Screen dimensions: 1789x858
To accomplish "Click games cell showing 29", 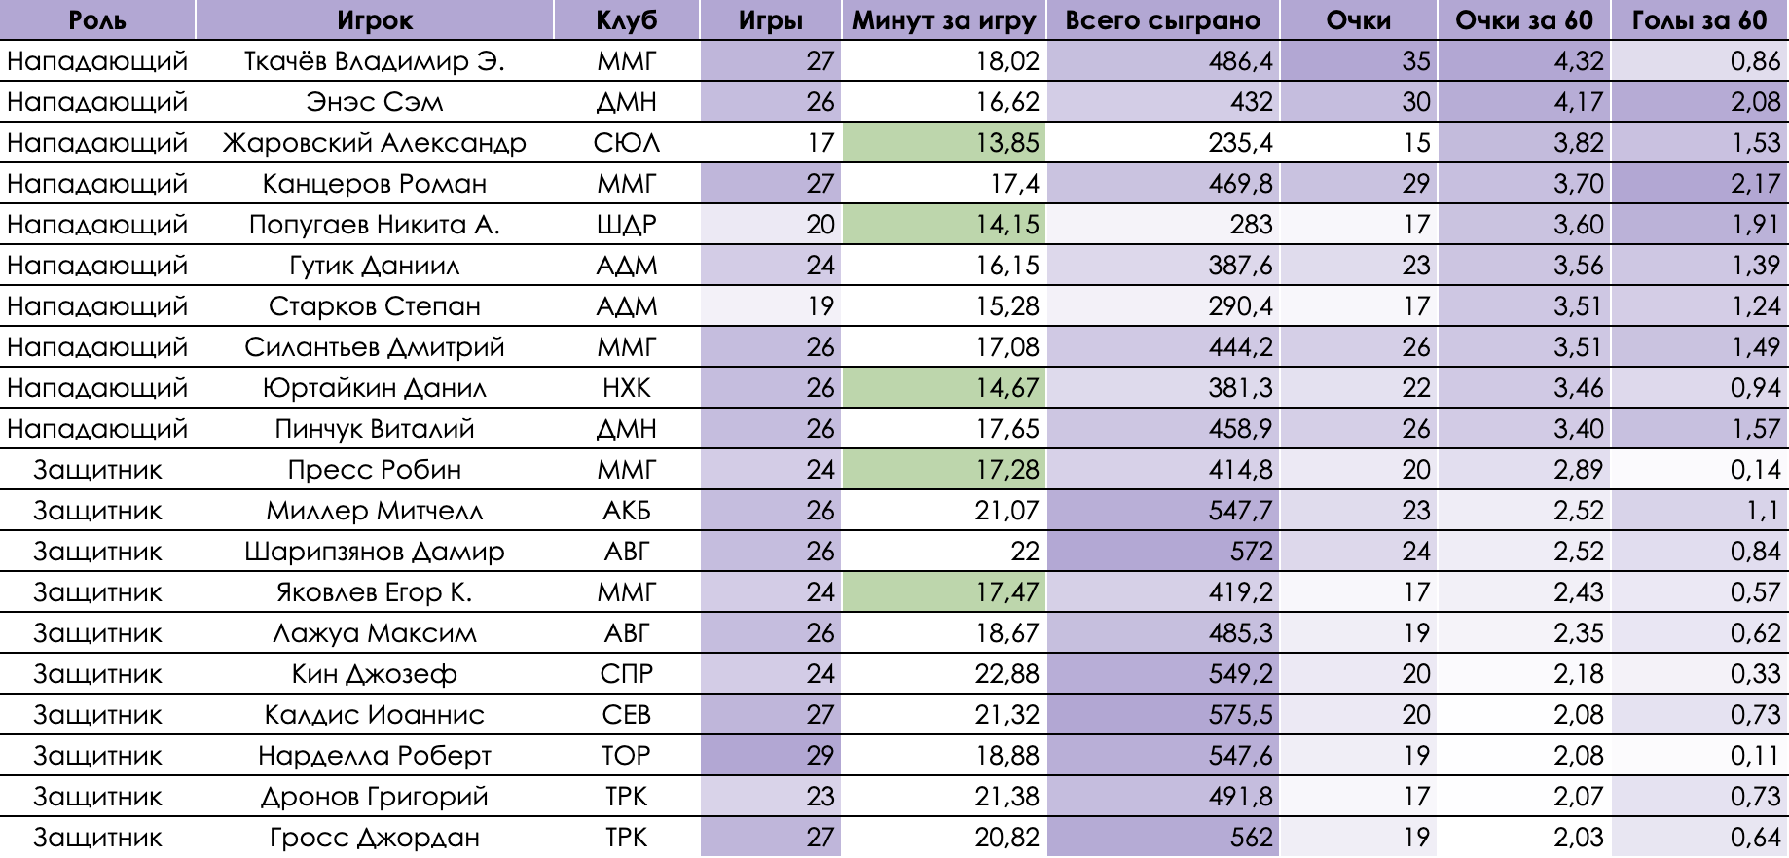I will point(770,756).
